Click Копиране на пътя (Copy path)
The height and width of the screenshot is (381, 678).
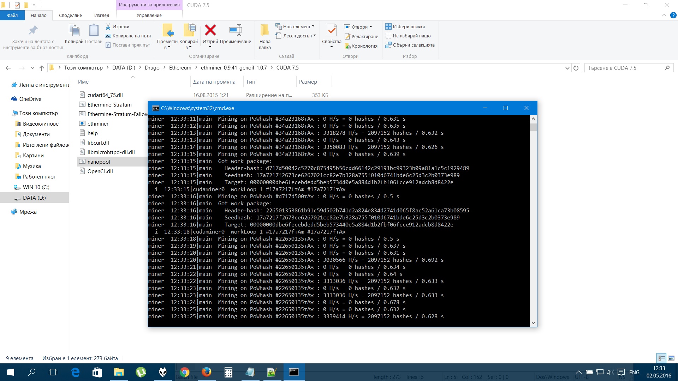pos(128,36)
